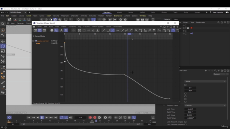230x129 pixels.
Task: Open the Extensions main menu
Action: (x=118, y=16)
